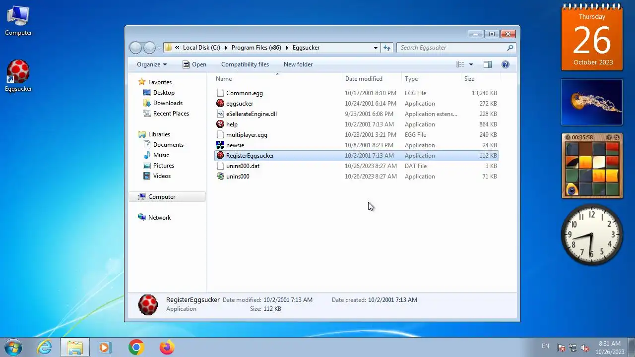Image resolution: width=635 pixels, height=357 pixels.
Task: Refresh the Eggsucker folder view
Action: pos(387,48)
